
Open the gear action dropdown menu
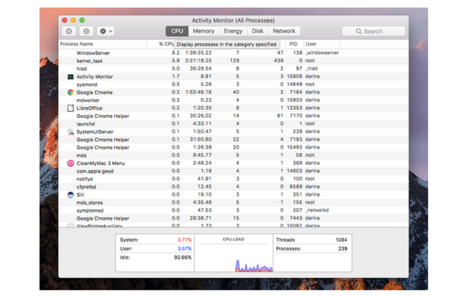tap(106, 31)
